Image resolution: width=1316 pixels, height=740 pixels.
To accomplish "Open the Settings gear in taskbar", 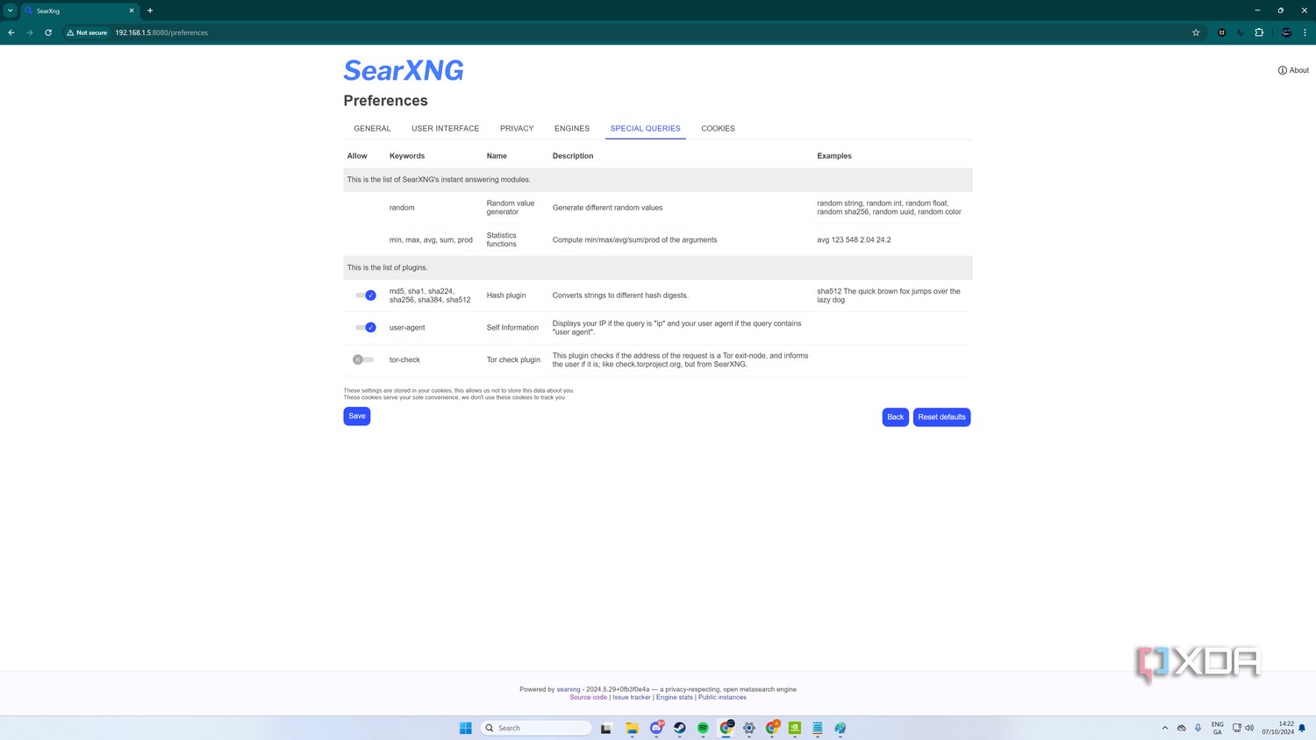I will pos(749,728).
